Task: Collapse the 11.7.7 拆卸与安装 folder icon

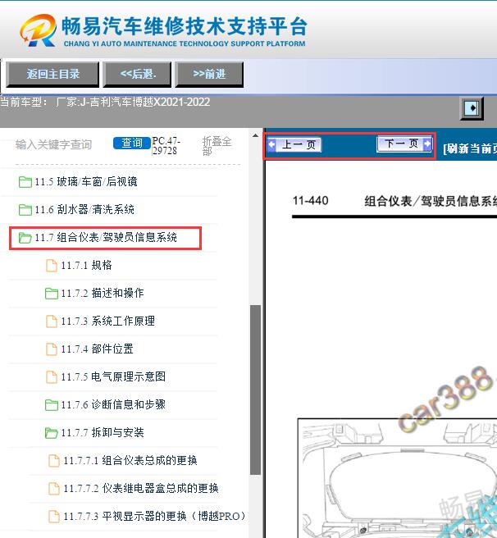Action: click(x=52, y=433)
